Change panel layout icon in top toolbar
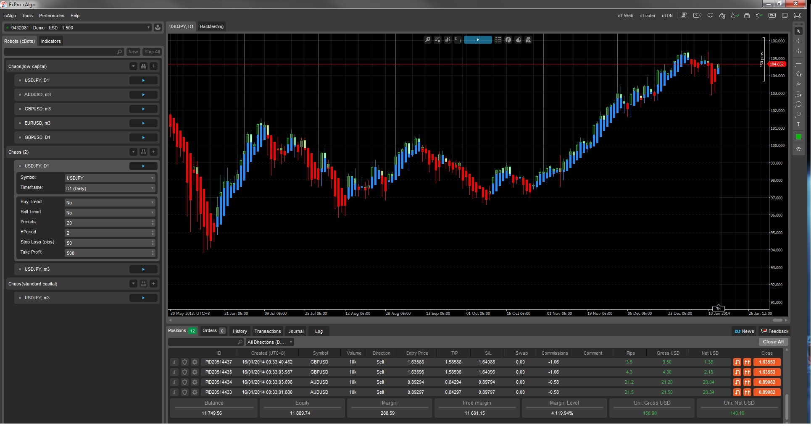The height and width of the screenshot is (429, 811). [x=785, y=16]
